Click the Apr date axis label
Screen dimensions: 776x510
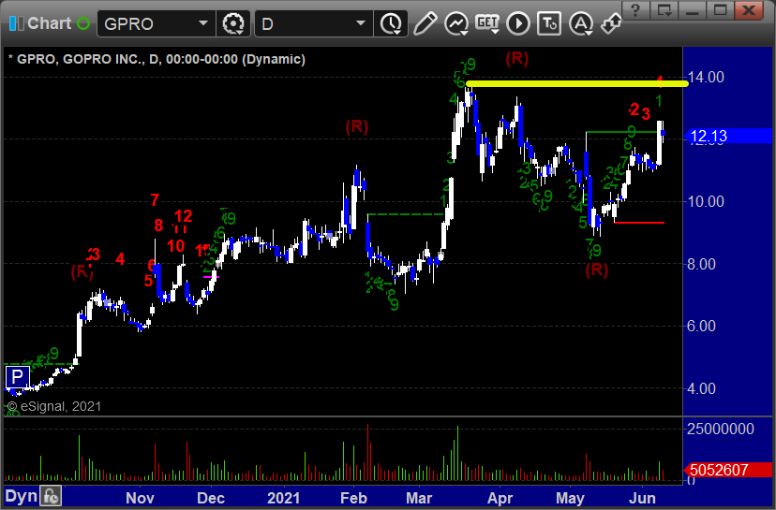[500, 498]
